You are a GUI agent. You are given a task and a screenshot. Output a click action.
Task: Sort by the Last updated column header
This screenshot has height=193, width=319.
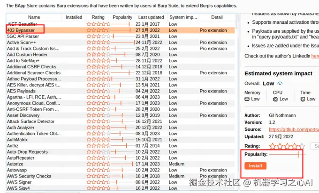pyautogui.click(x=151, y=17)
